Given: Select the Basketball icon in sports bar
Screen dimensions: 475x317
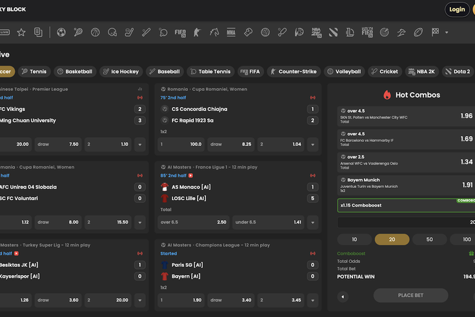Looking at the screenshot, I should click(95, 32).
